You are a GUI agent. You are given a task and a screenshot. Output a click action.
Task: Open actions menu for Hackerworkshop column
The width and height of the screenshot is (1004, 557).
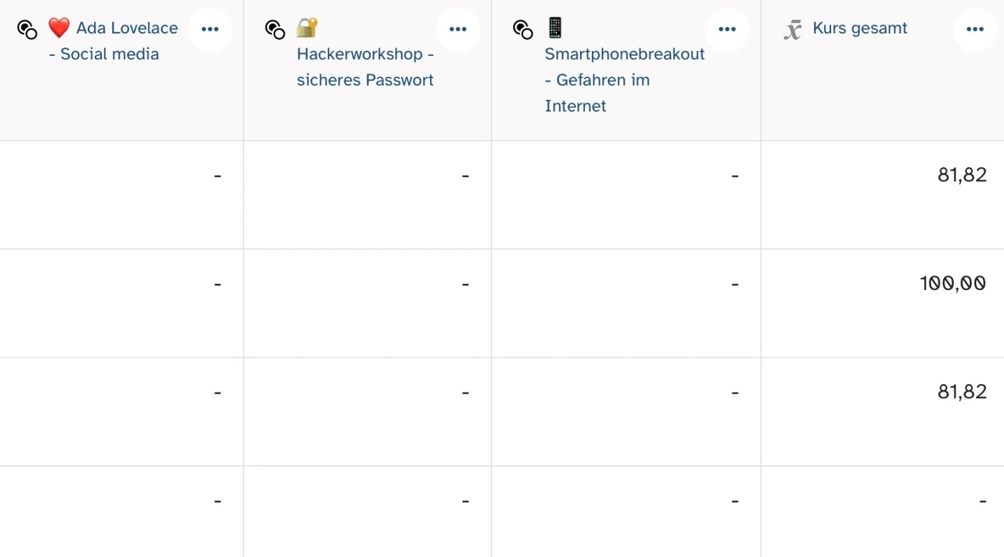[458, 29]
